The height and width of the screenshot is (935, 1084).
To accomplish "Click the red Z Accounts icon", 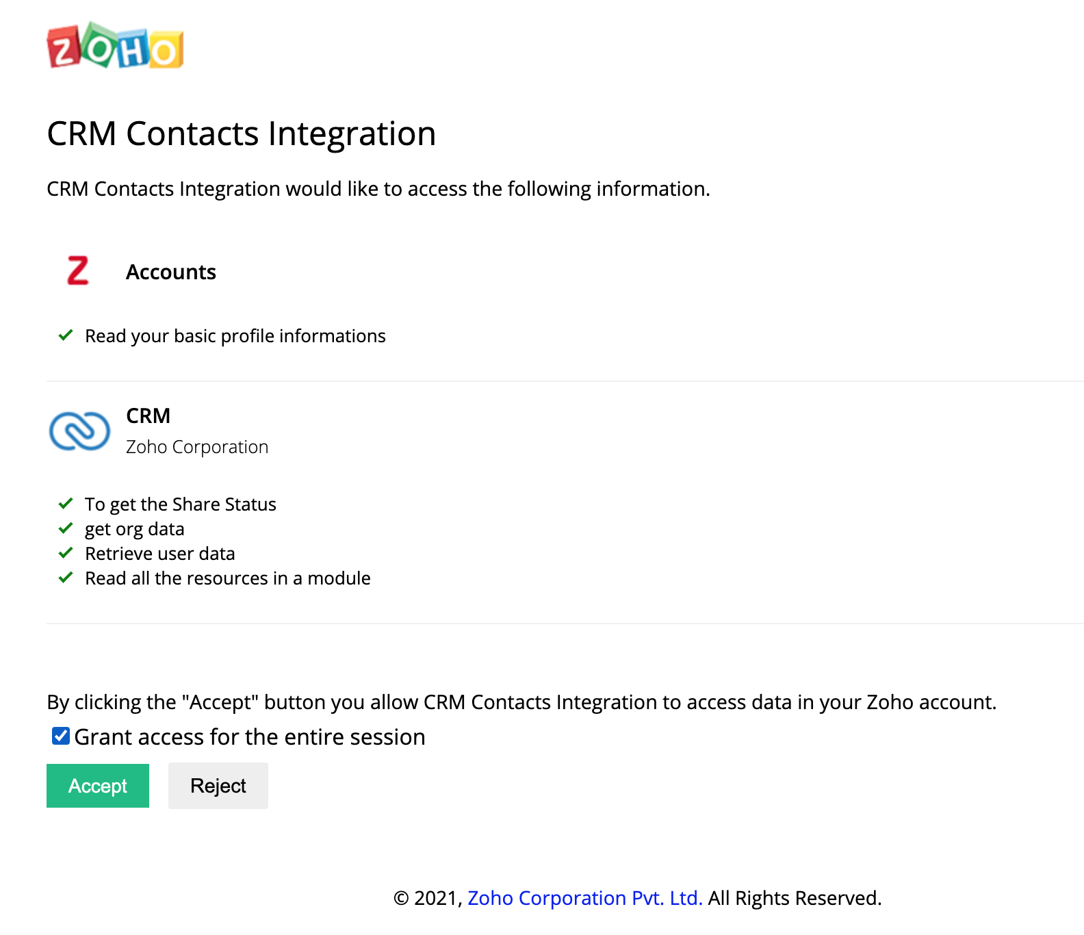I will [78, 271].
